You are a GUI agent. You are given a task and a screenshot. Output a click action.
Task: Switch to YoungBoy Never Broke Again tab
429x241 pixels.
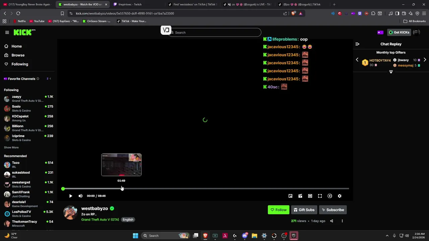point(27,4)
